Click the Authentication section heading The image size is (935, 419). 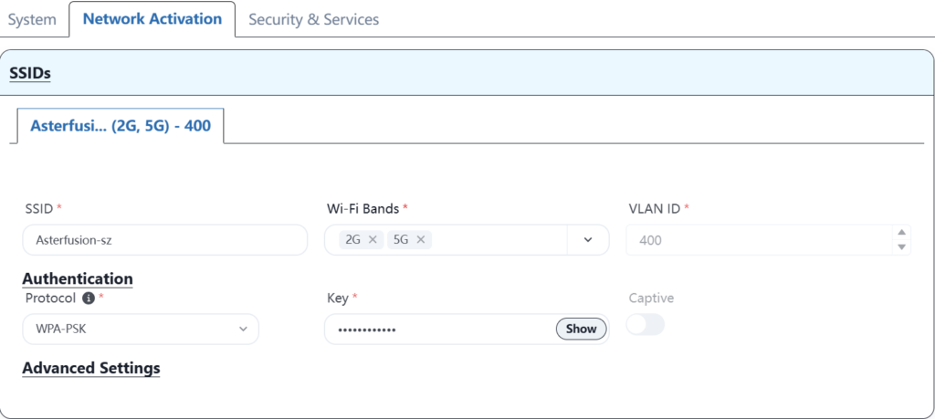78,279
